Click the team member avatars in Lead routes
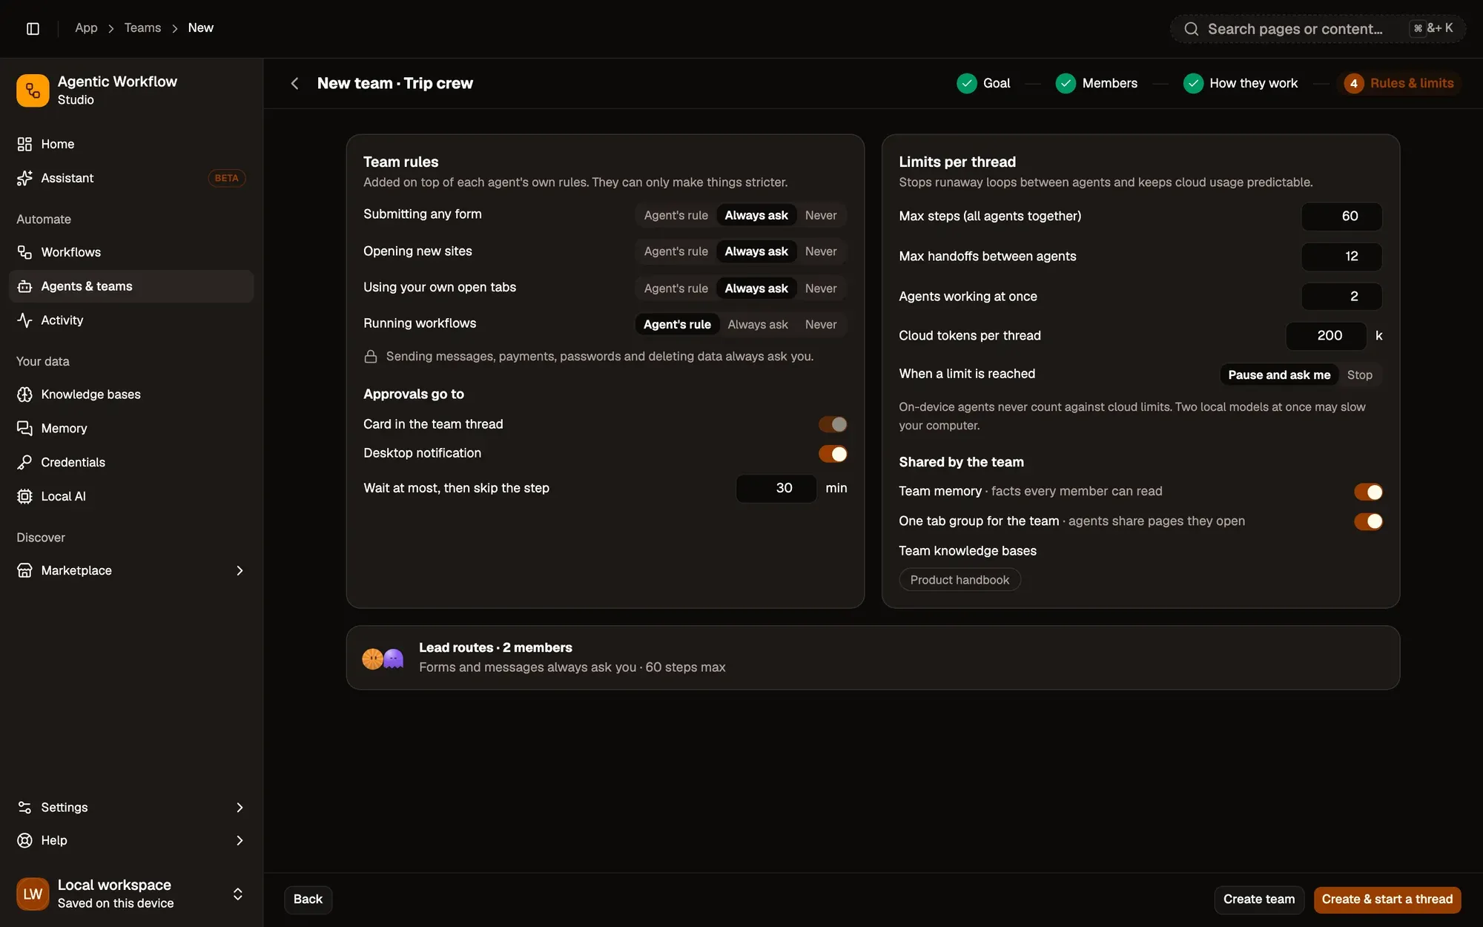Image resolution: width=1483 pixels, height=927 pixels. pos(383,659)
